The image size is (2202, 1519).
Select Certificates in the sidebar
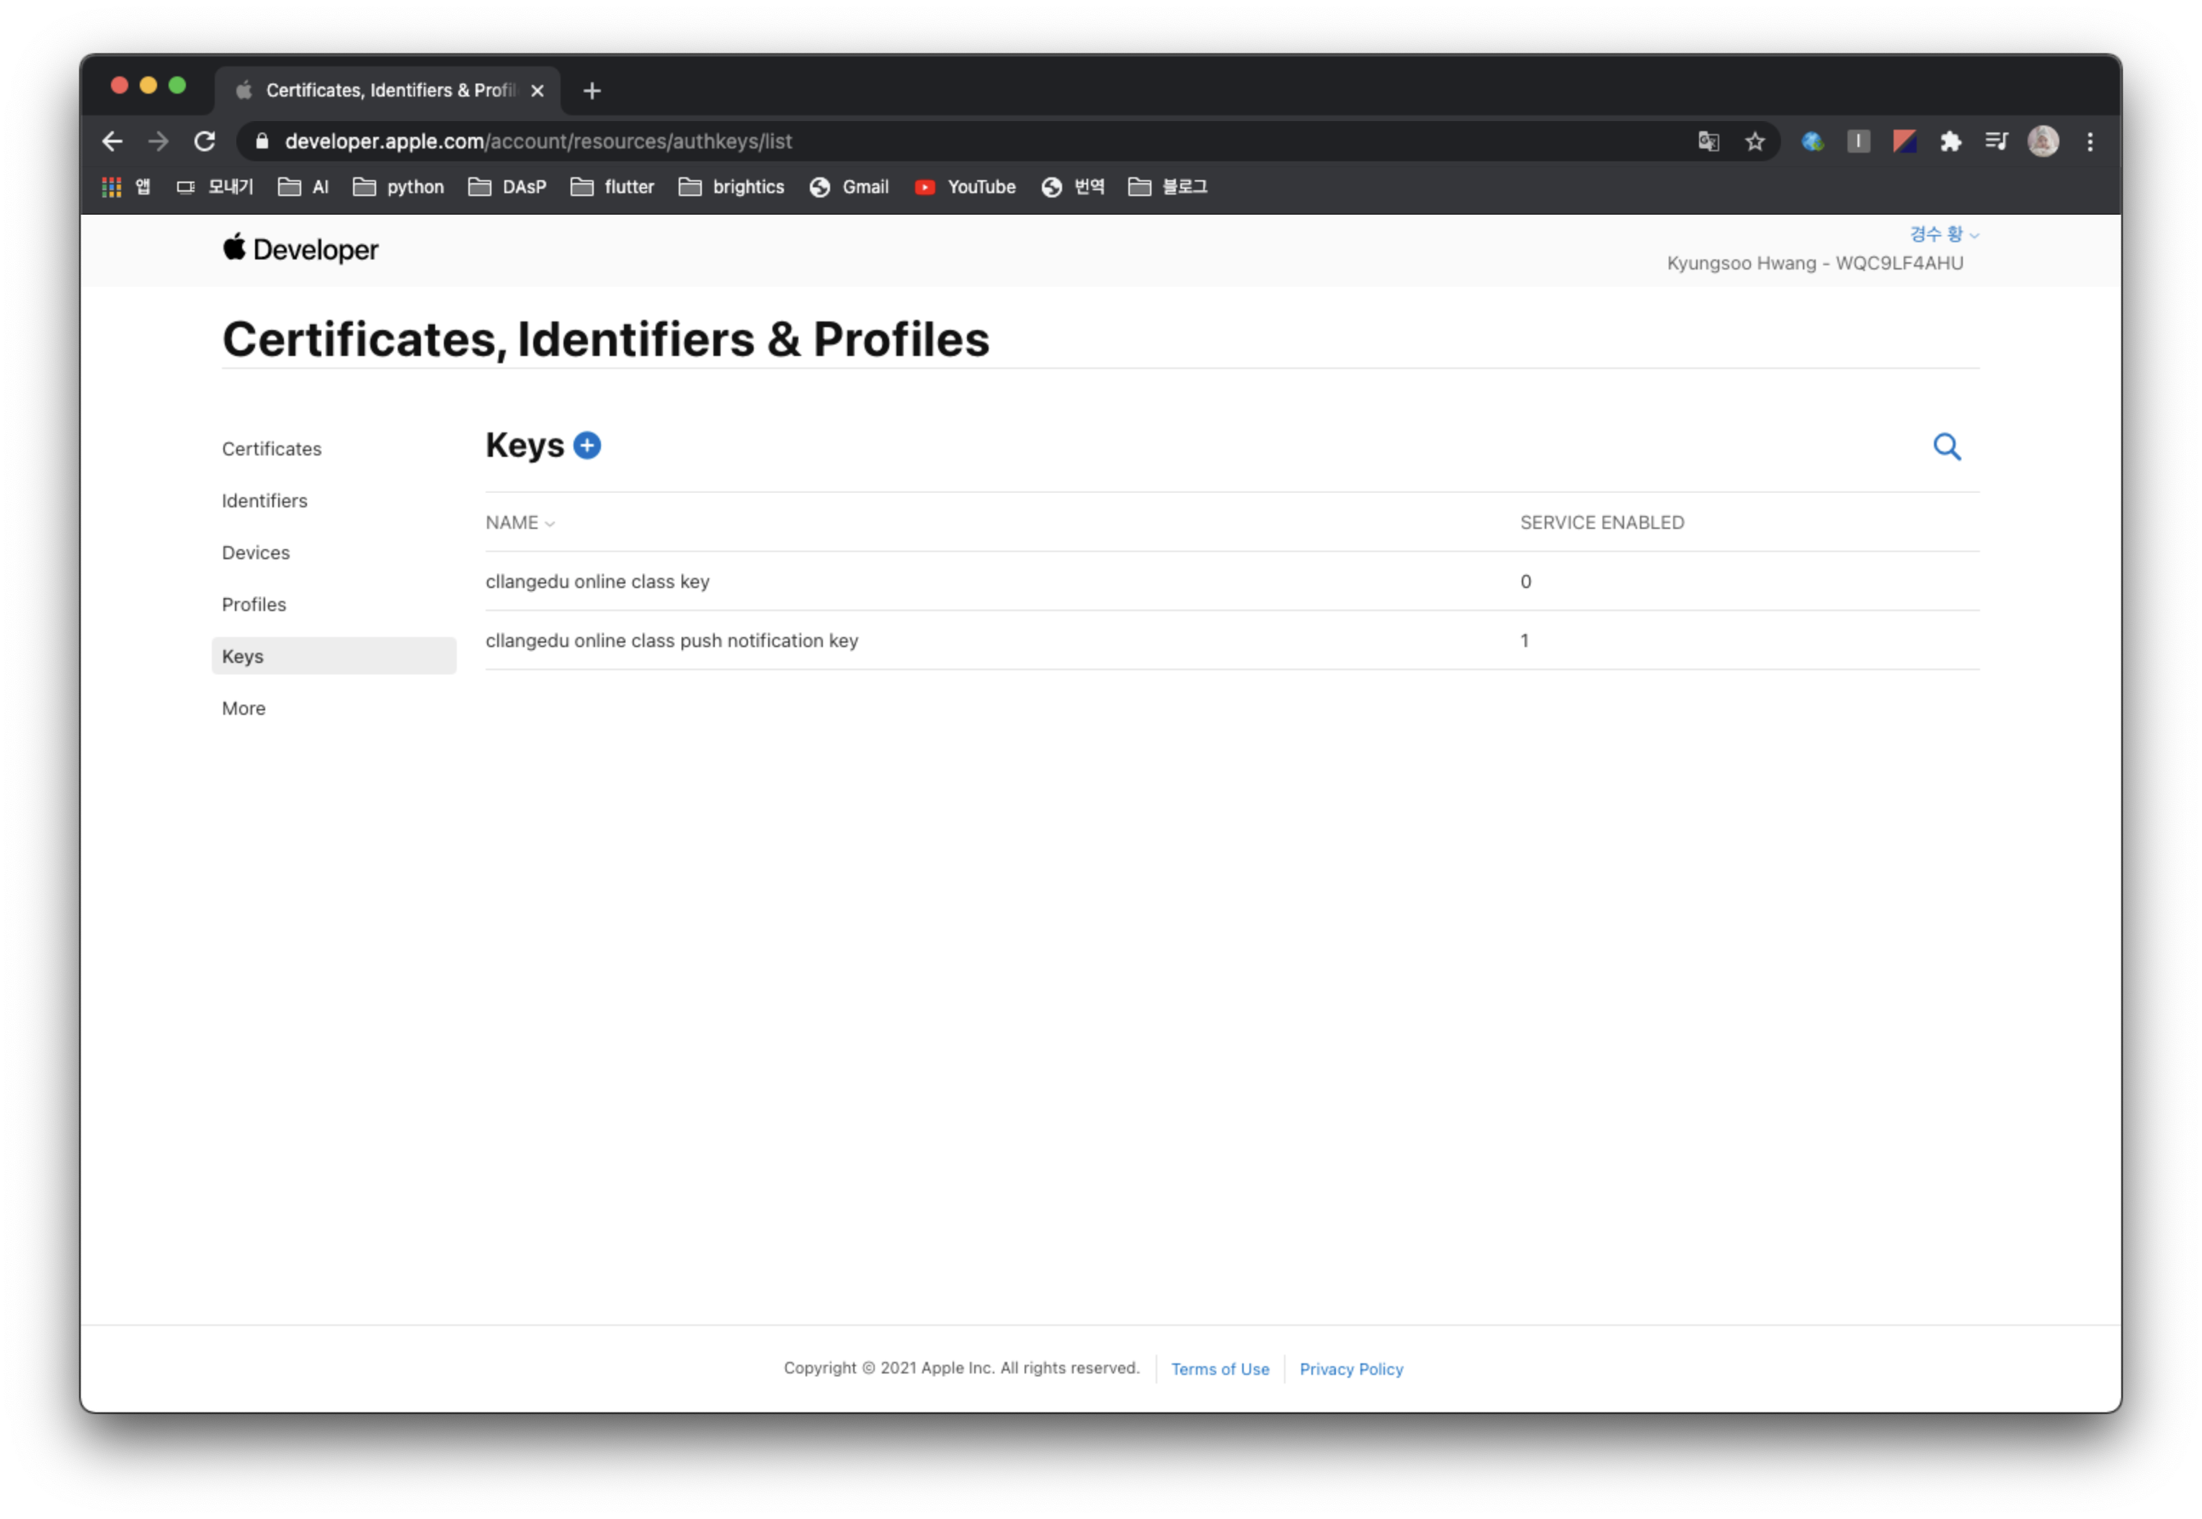tap(271, 448)
